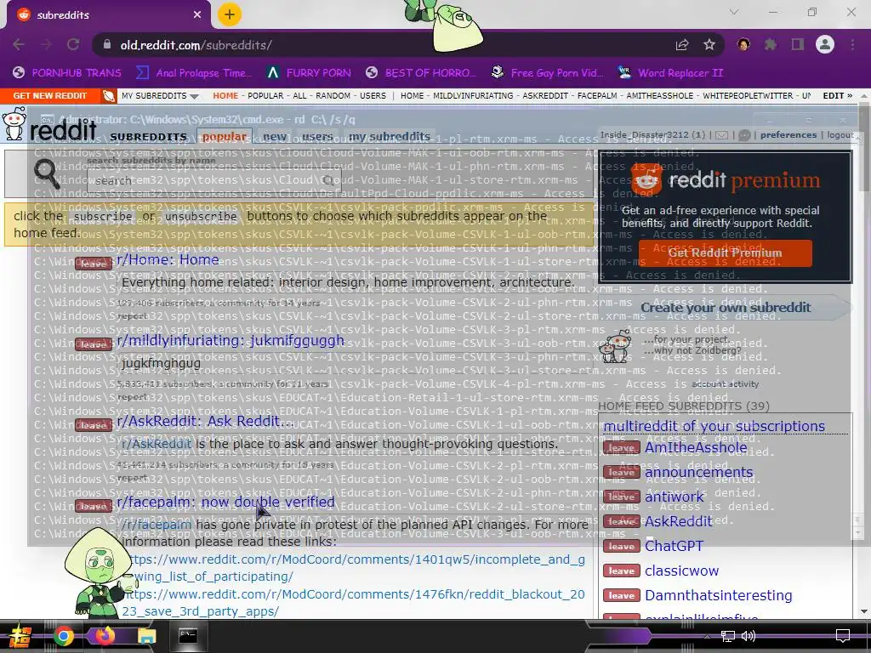The image size is (871, 653).
Task: Open File Explorer from the taskbar
Action: click(146, 636)
